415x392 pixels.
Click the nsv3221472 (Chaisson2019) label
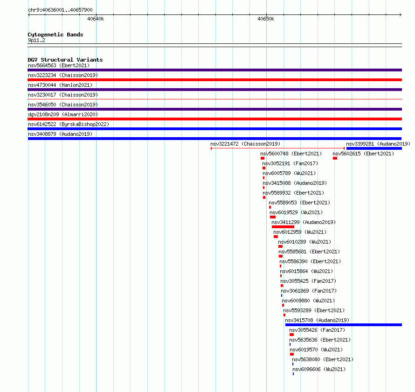tap(245, 144)
